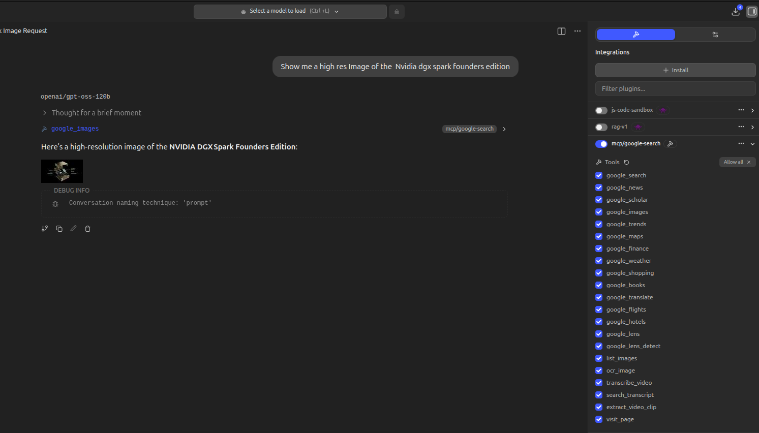Uncheck the google_books tool
The width and height of the screenshot is (759, 433).
[x=599, y=285]
